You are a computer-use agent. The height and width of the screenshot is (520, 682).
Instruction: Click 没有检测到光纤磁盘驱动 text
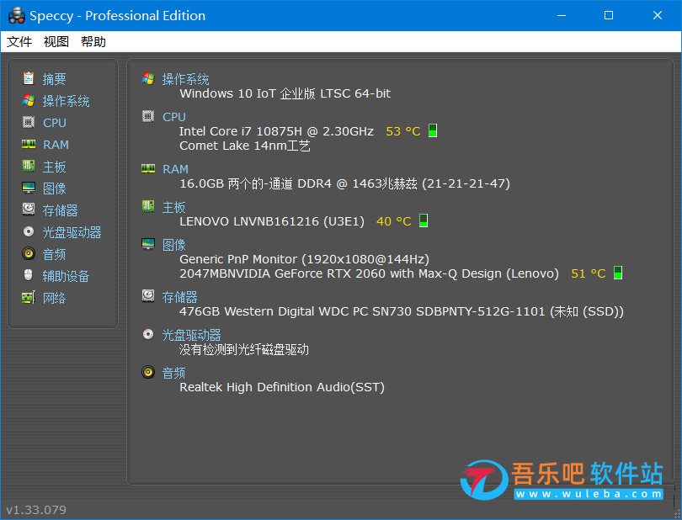pyautogui.click(x=244, y=349)
